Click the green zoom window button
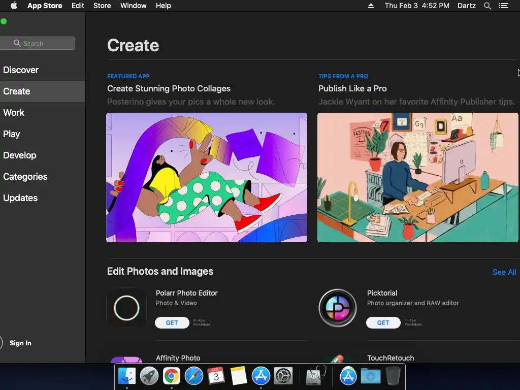The height and width of the screenshot is (390, 520). pos(4,21)
